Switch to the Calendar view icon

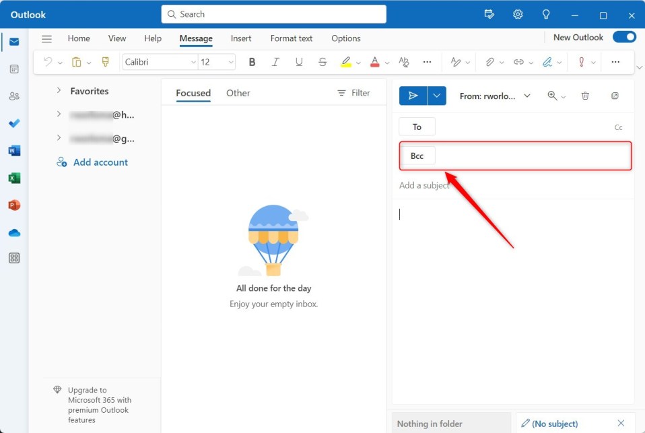coord(14,69)
